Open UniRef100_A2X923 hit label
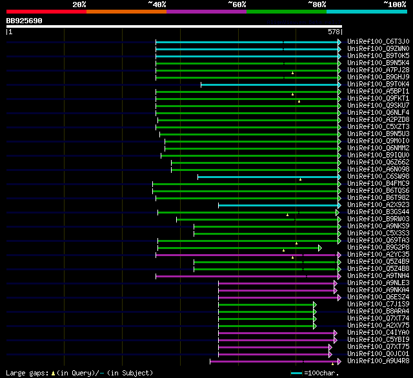The image size is (413, 378). pyautogui.click(x=378, y=205)
